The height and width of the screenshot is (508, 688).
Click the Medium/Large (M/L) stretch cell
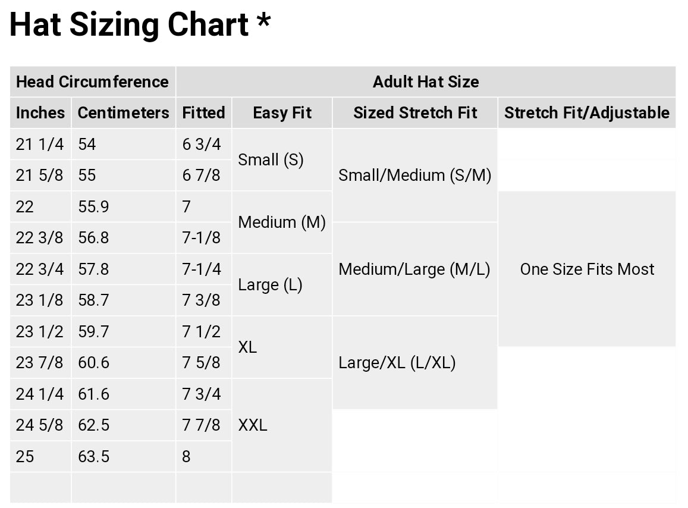pyautogui.click(x=414, y=269)
